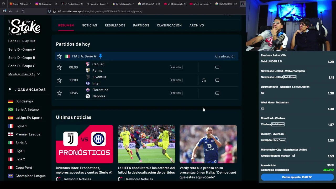Favorite the Cagliari vs Parma match star
The image size is (336, 189).
59,67
